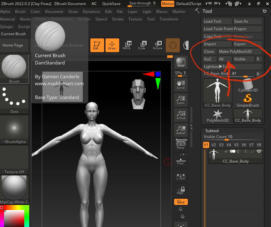Viewport: 271px width, 227px height.
Task: Toggle Dynamic Persp perspective view
Action: pos(181,144)
